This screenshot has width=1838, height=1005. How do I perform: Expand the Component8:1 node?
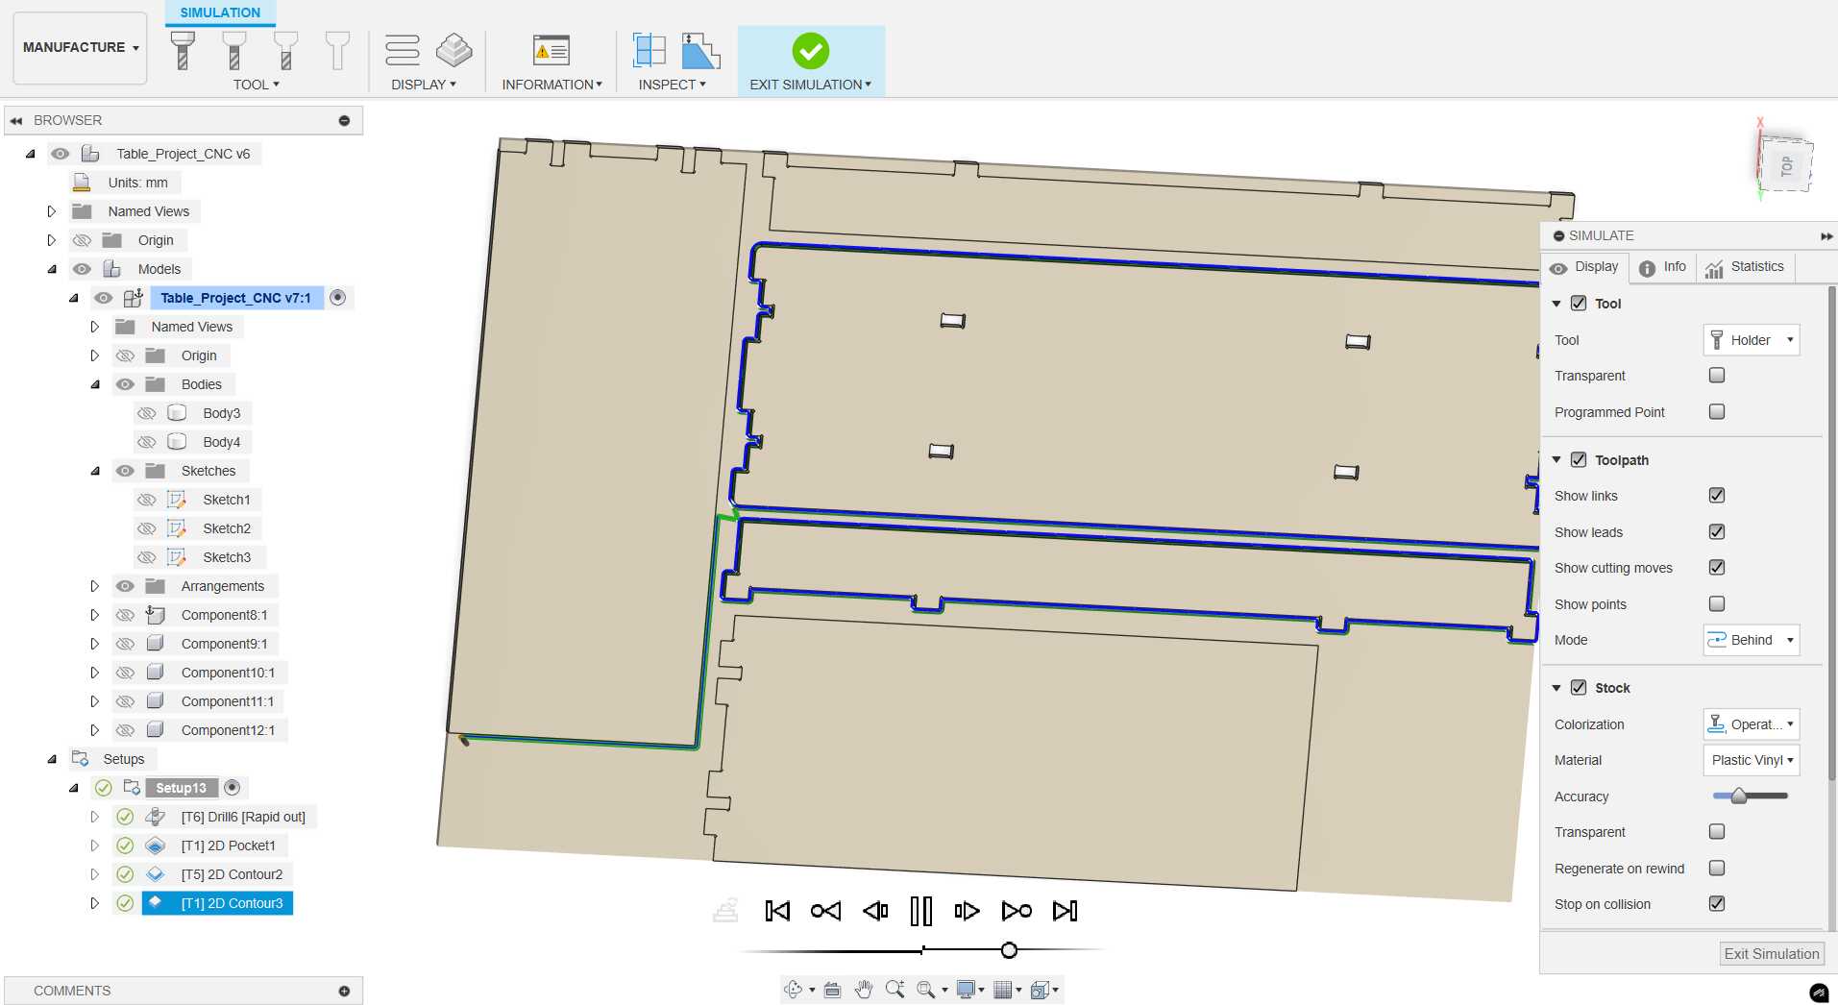tap(94, 615)
